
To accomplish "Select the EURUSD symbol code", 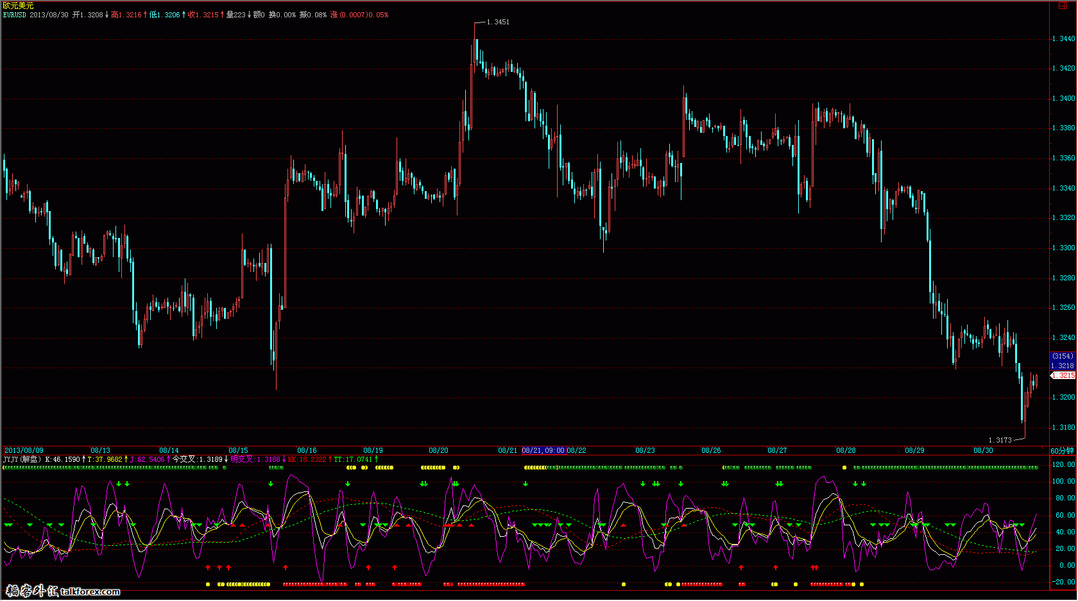I will coord(15,15).
